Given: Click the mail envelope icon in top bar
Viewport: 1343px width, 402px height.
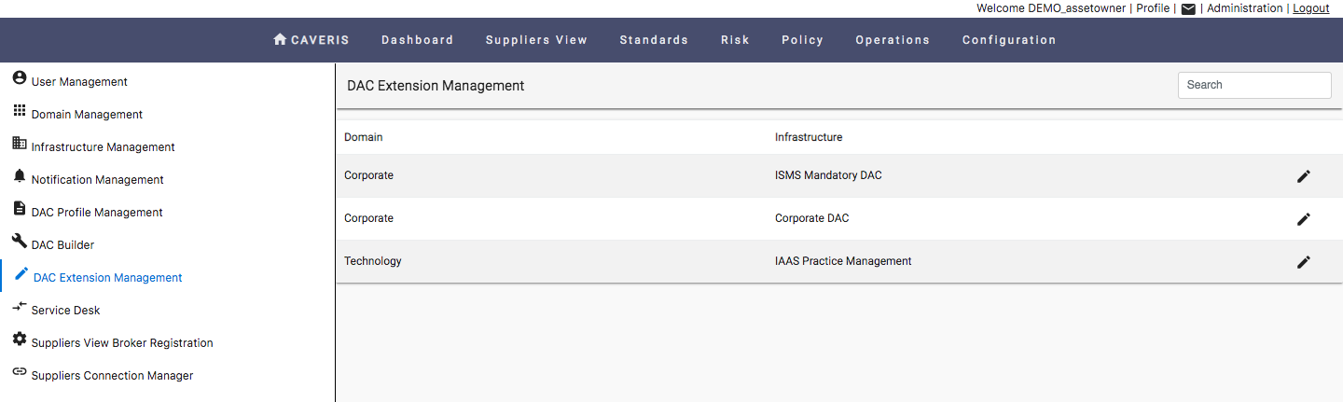Looking at the screenshot, I should pyautogui.click(x=1188, y=9).
